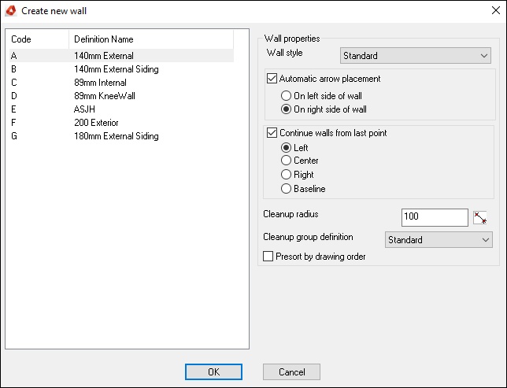Image resolution: width=507 pixels, height=388 pixels.
Task: Click the application logo in title bar
Action: click(11, 11)
